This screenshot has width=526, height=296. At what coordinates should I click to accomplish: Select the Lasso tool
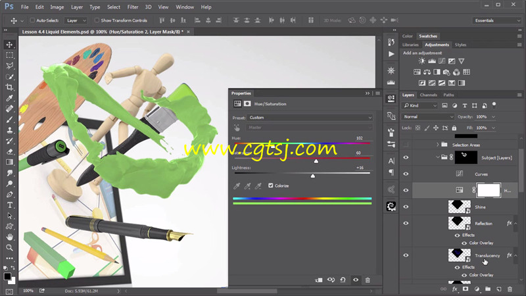coord(9,66)
